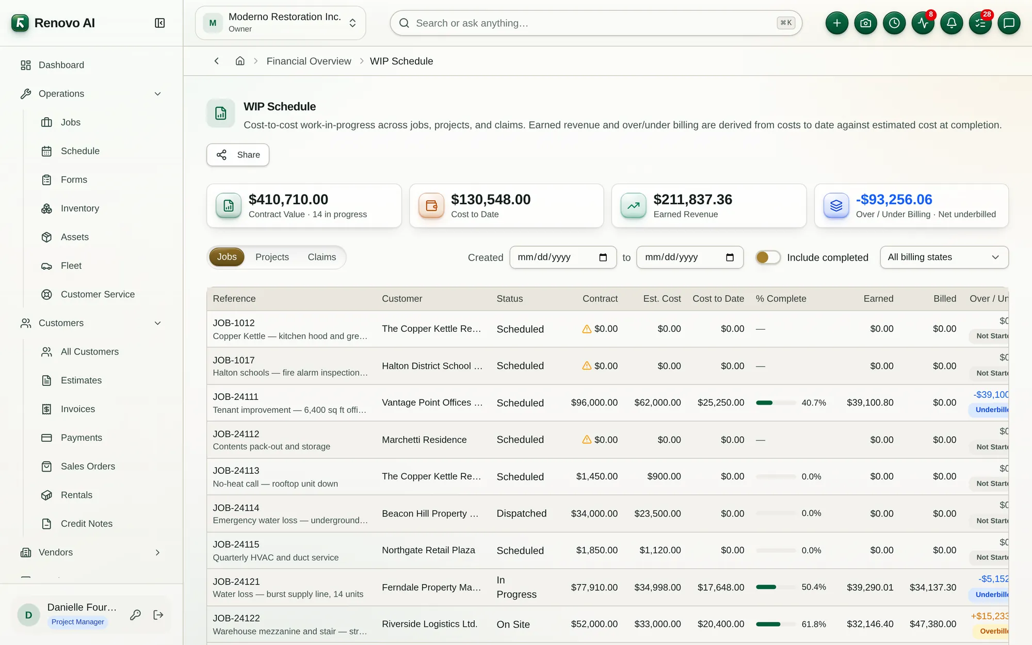Click the Riverside Logistics Ltd. customer cell

pyautogui.click(x=429, y=624)
